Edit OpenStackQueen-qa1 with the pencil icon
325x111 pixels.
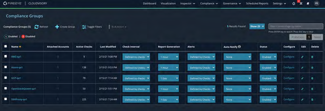pos(302,89)
